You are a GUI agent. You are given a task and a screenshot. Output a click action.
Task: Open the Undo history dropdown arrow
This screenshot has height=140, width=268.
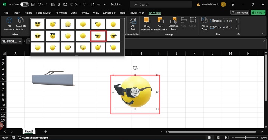(42, 4)
